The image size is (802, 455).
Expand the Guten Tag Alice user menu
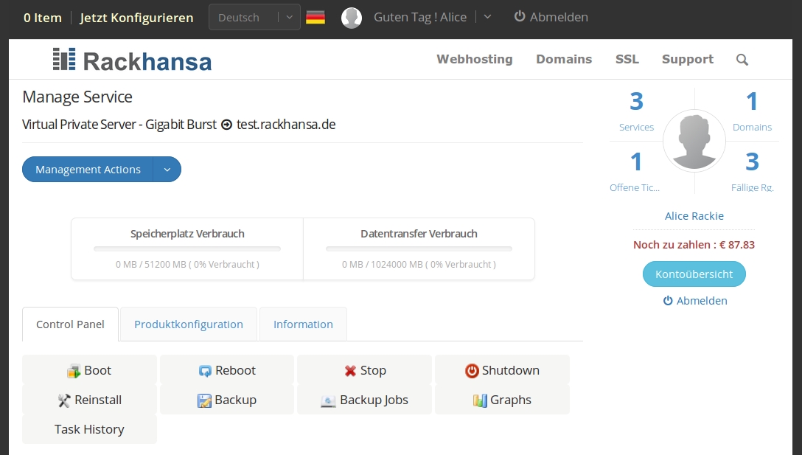(x=487, y=17)
